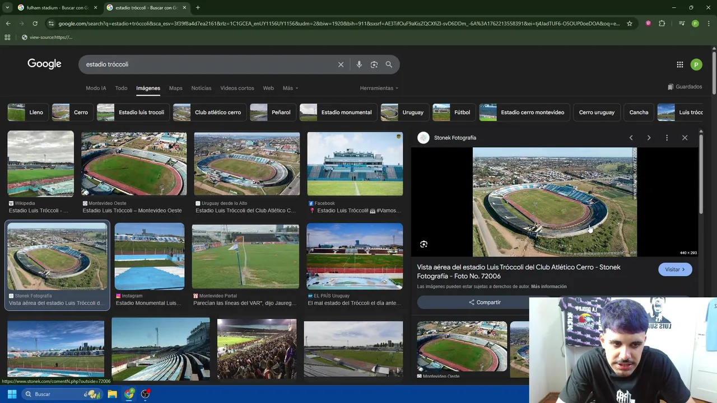The width and height of the screenshot is (717, 403).
Task: Switch to the Maps tab
Action: tap(176, 88)
